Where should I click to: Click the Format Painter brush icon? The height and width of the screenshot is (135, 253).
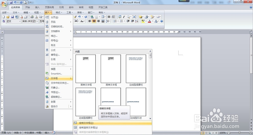tap(75, 17)
